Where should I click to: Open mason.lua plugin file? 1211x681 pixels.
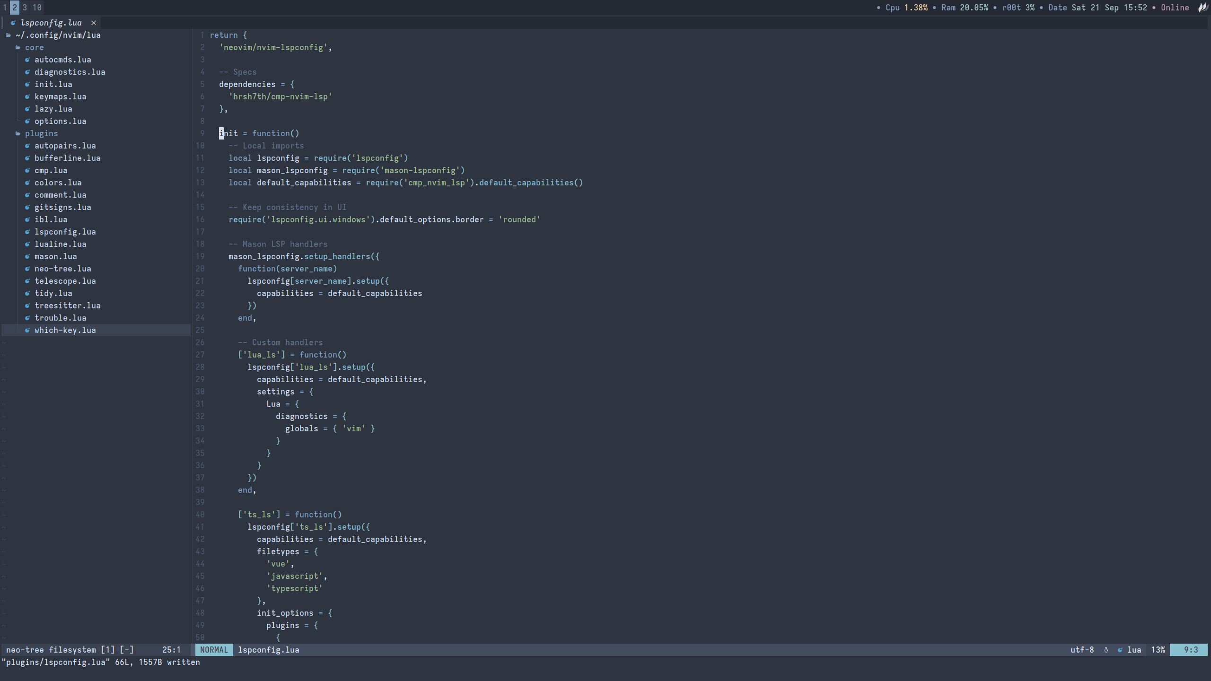[55, 256]
